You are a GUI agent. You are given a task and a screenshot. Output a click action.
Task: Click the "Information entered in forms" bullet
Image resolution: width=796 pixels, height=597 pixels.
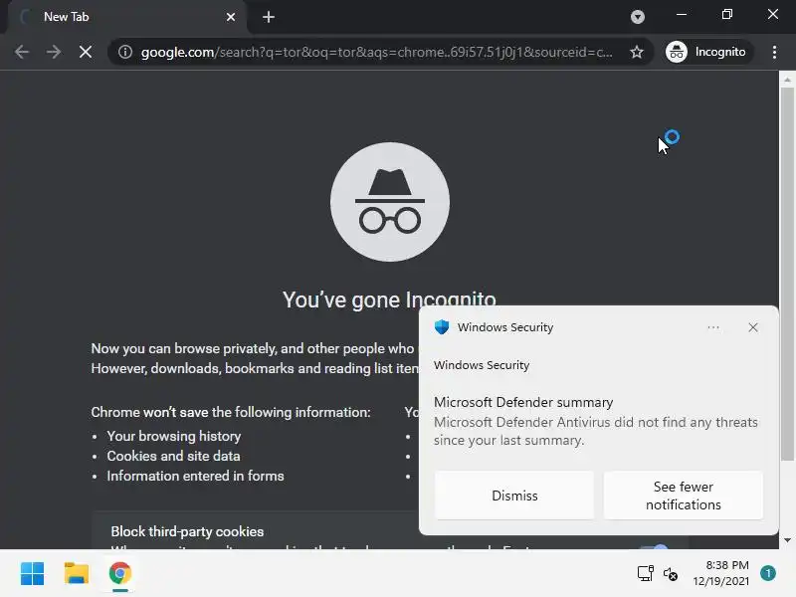tap(195, 476)
